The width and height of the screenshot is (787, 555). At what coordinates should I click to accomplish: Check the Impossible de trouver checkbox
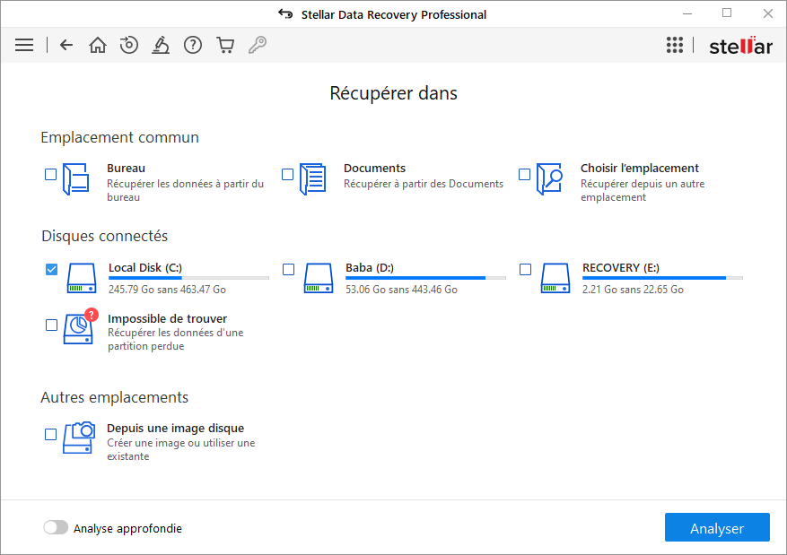pos(51,325)
